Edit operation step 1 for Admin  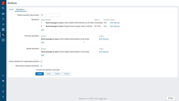[112, 23]
